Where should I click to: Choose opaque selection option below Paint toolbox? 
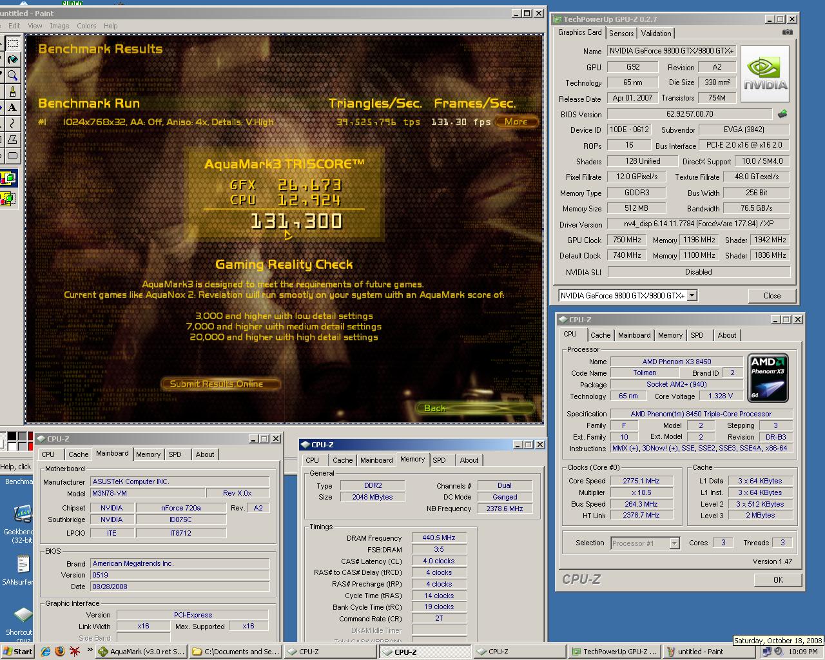click(x=8, y=179)
